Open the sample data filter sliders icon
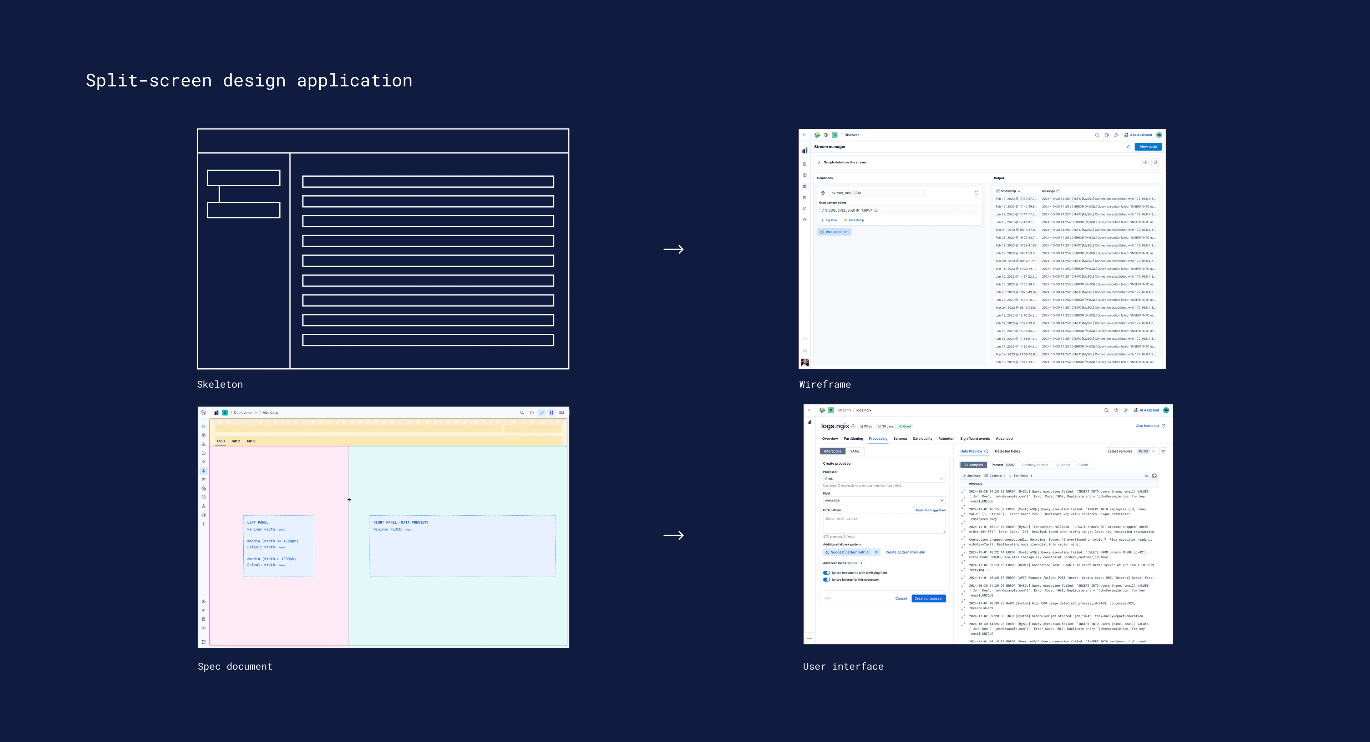The height and width of the screenshot is (742, 1370). (x=1145, y=162)
